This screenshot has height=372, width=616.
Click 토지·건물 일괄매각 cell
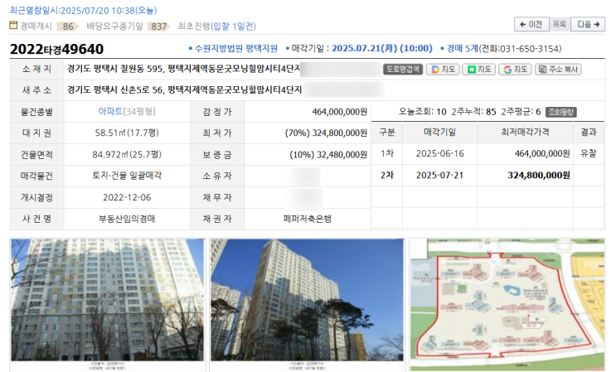tap(127, 176)
